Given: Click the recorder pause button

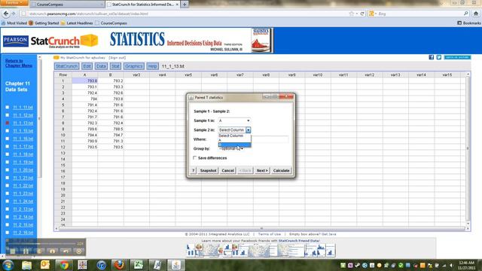Looking at the screenshot, I should (x=26, y=251).
